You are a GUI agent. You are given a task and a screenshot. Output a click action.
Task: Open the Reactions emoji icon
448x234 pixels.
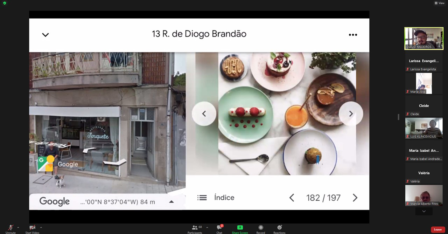(x=279, y=228)
